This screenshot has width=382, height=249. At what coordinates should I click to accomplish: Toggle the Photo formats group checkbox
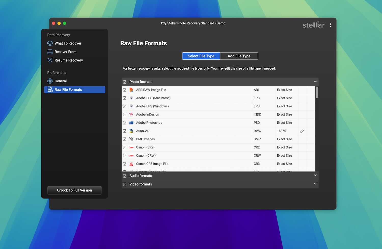[125, 82]
